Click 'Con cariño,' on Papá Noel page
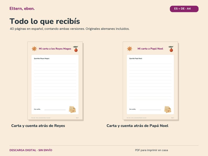Viewport: 208px width, 156px height. coord(133,109)
